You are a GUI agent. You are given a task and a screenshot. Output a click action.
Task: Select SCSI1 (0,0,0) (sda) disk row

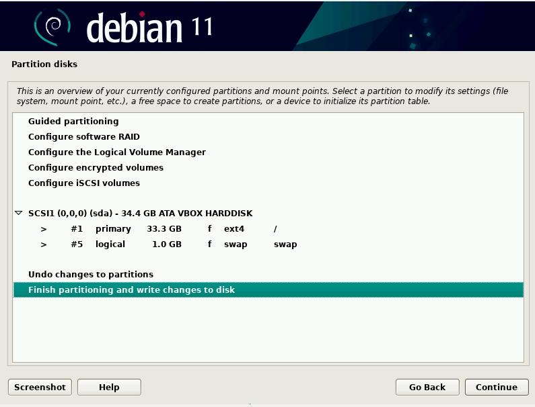pyautogui.click(x=269, y=213)
